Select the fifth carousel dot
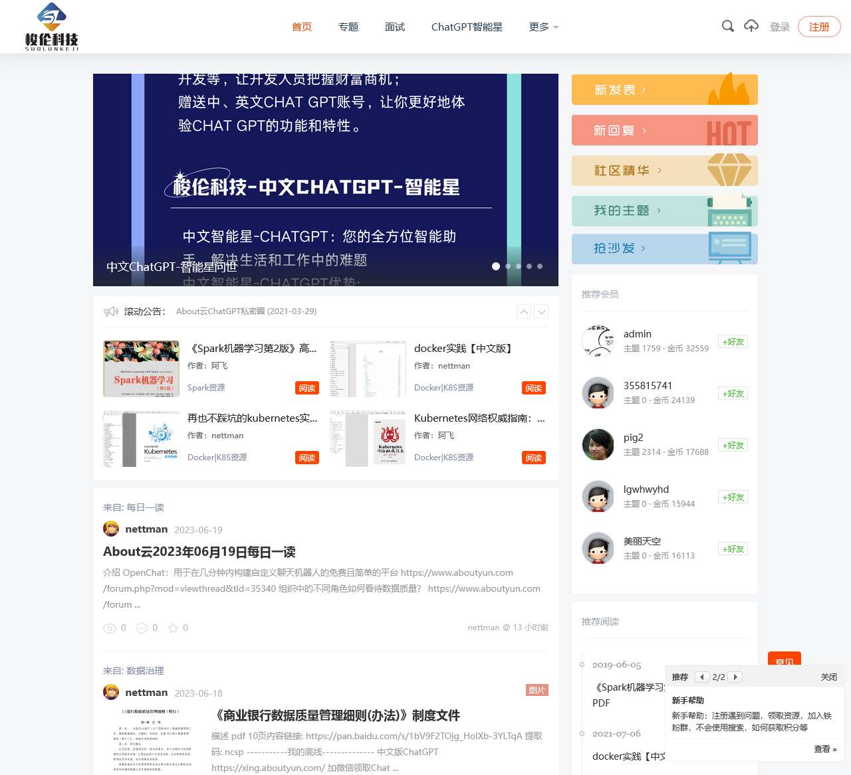 (x=540, y=266)
